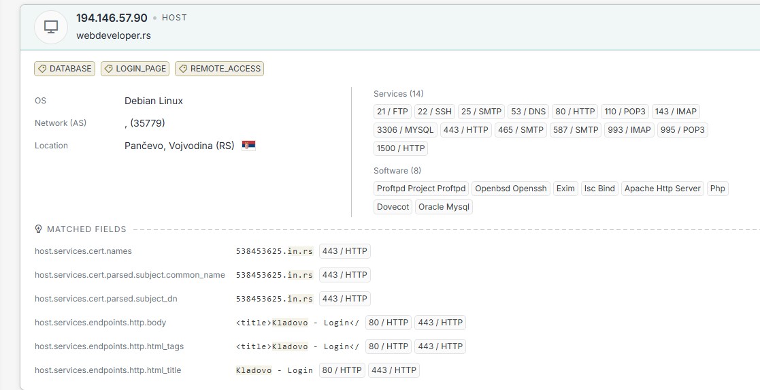Image resolution: width=760 pixels, height=390 pixels.
Task: Click host.services.endpoints.http.body label
Action: click(x=100, y=323)
